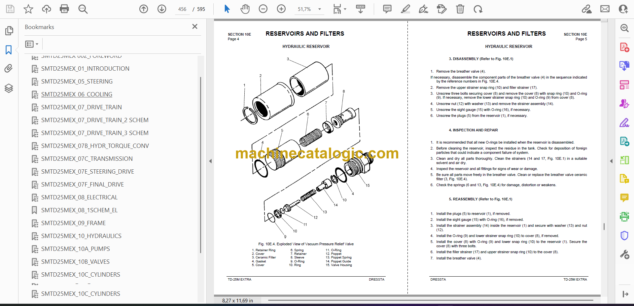Edit the current page number field 456
634x306 pixels.
click(x=182, y=9)
